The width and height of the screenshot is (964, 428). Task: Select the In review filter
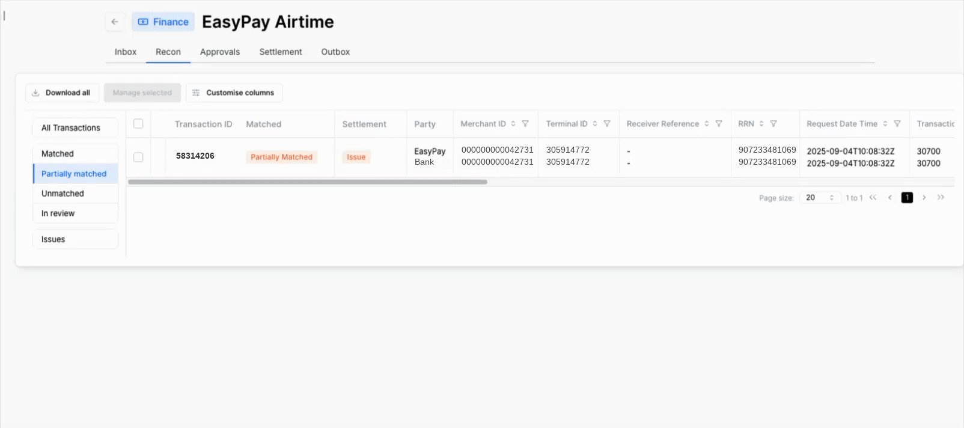pyautogui.click(x=75, y=213)
